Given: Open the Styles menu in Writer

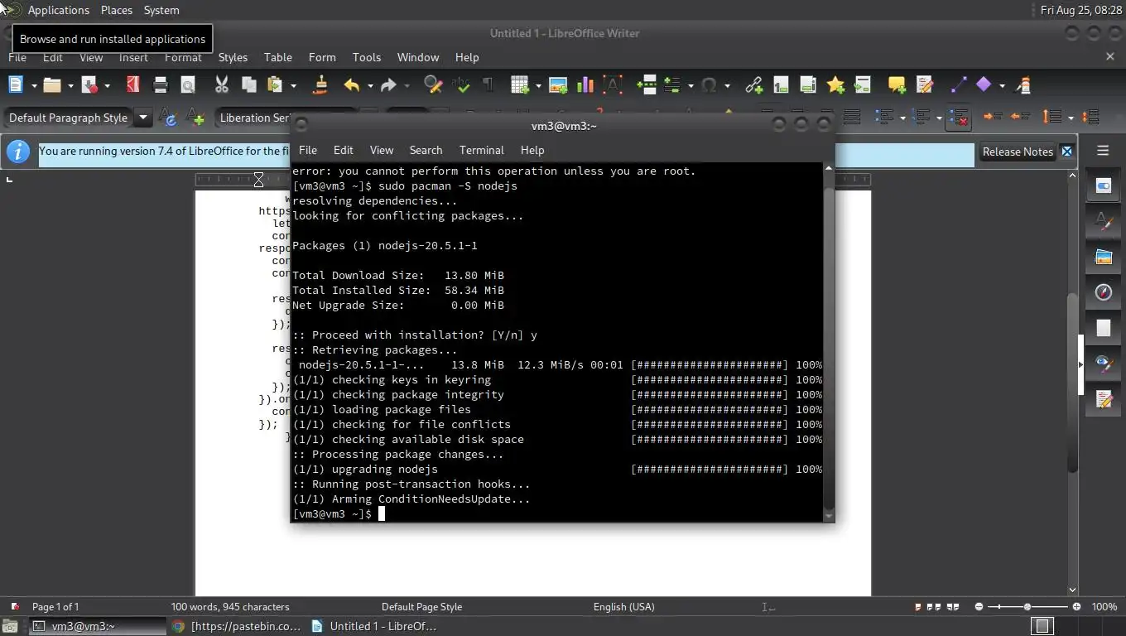Looking at the screenshot, I should (x=233, y=57).
